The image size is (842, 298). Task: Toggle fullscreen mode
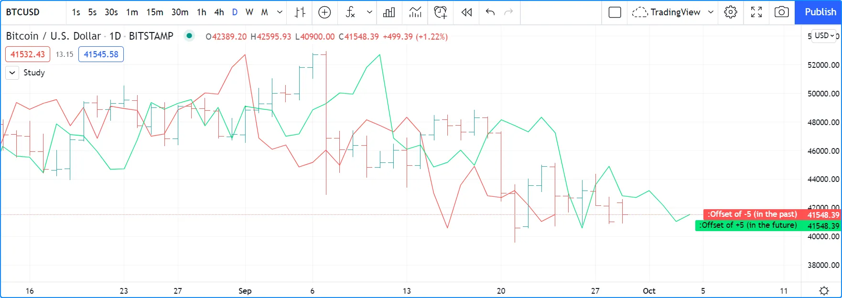coord(756,12)
